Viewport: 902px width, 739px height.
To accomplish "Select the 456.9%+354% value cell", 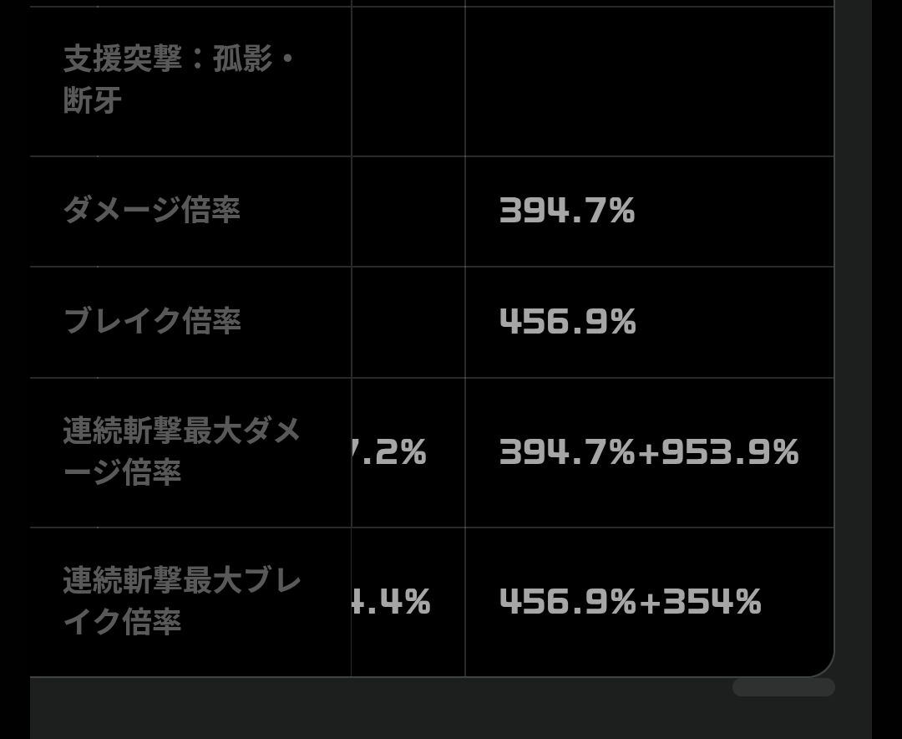I will 630,601.
